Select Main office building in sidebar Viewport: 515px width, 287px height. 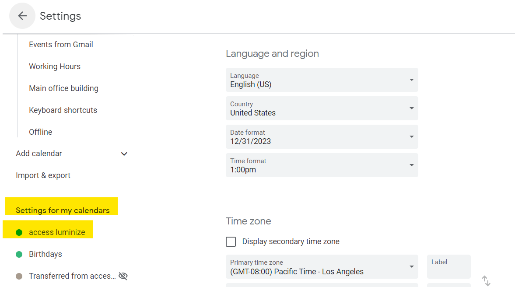click(x=63, y=88)
